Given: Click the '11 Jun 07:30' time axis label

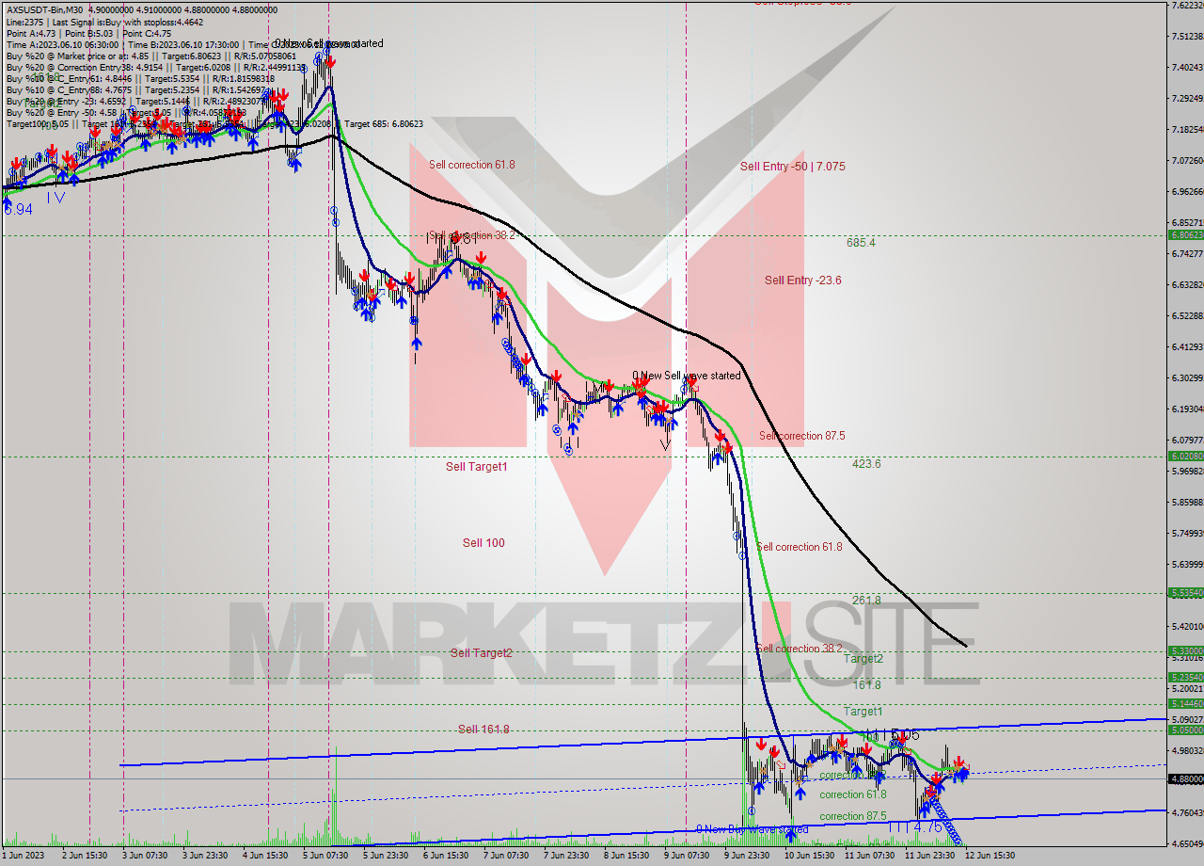Looking at the screenshot, I should pos(870,856).
